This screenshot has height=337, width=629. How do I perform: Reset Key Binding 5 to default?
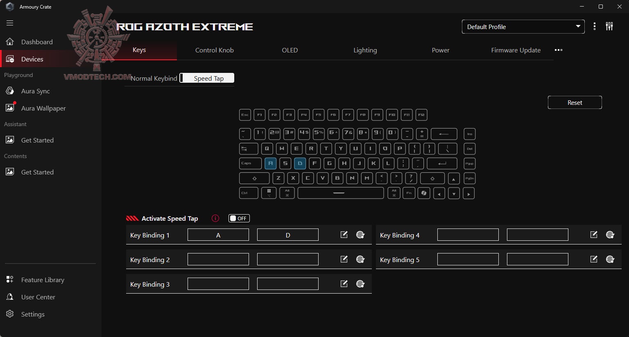(610, 259)
